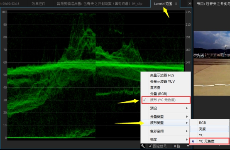The width and height of the screenshot is (230, 150).
Task: Enable the 分量 (RGB) scope
Action: (166, 93)
